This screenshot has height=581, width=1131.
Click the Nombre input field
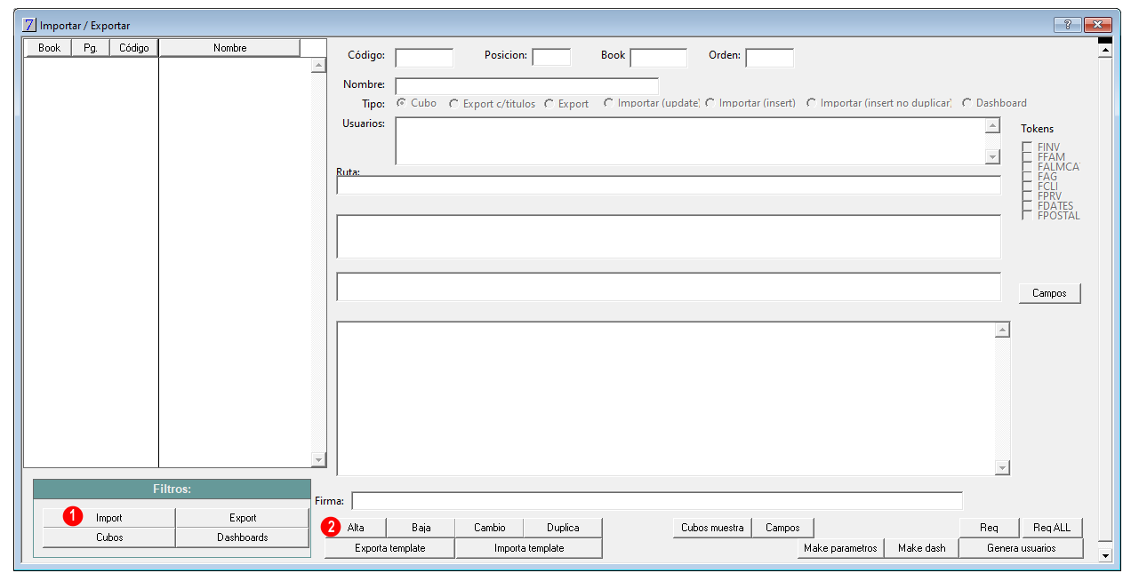point(526,86)
